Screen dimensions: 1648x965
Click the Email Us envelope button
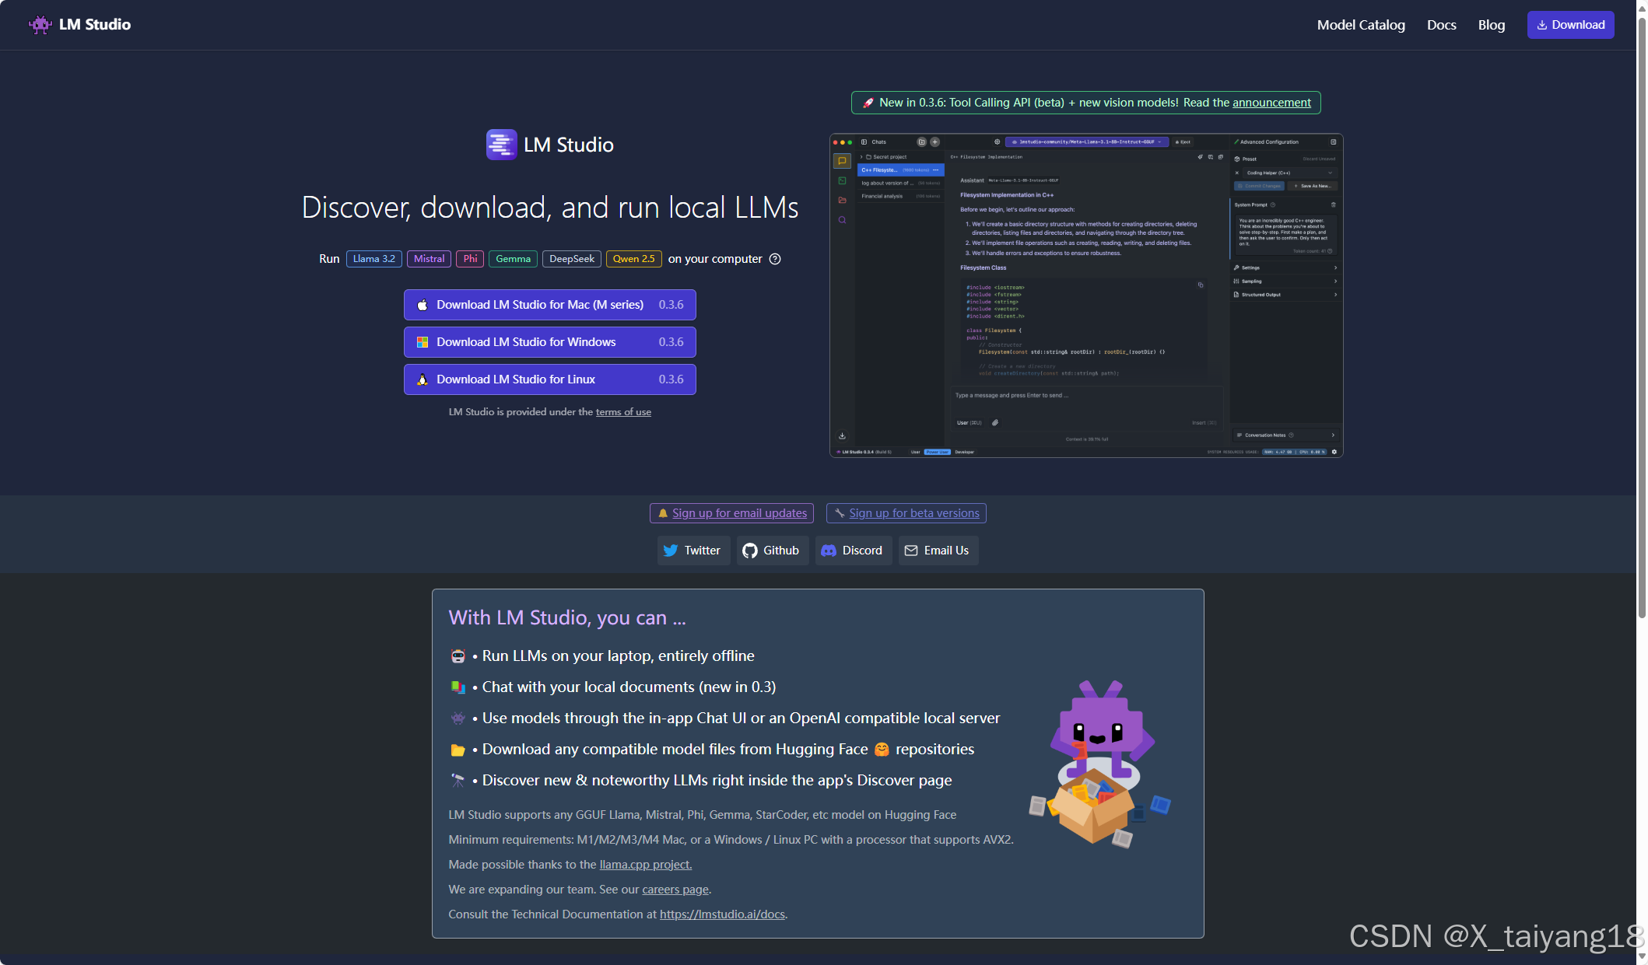938,551
